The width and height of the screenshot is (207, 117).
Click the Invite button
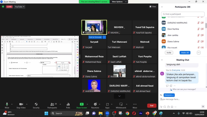169,53
